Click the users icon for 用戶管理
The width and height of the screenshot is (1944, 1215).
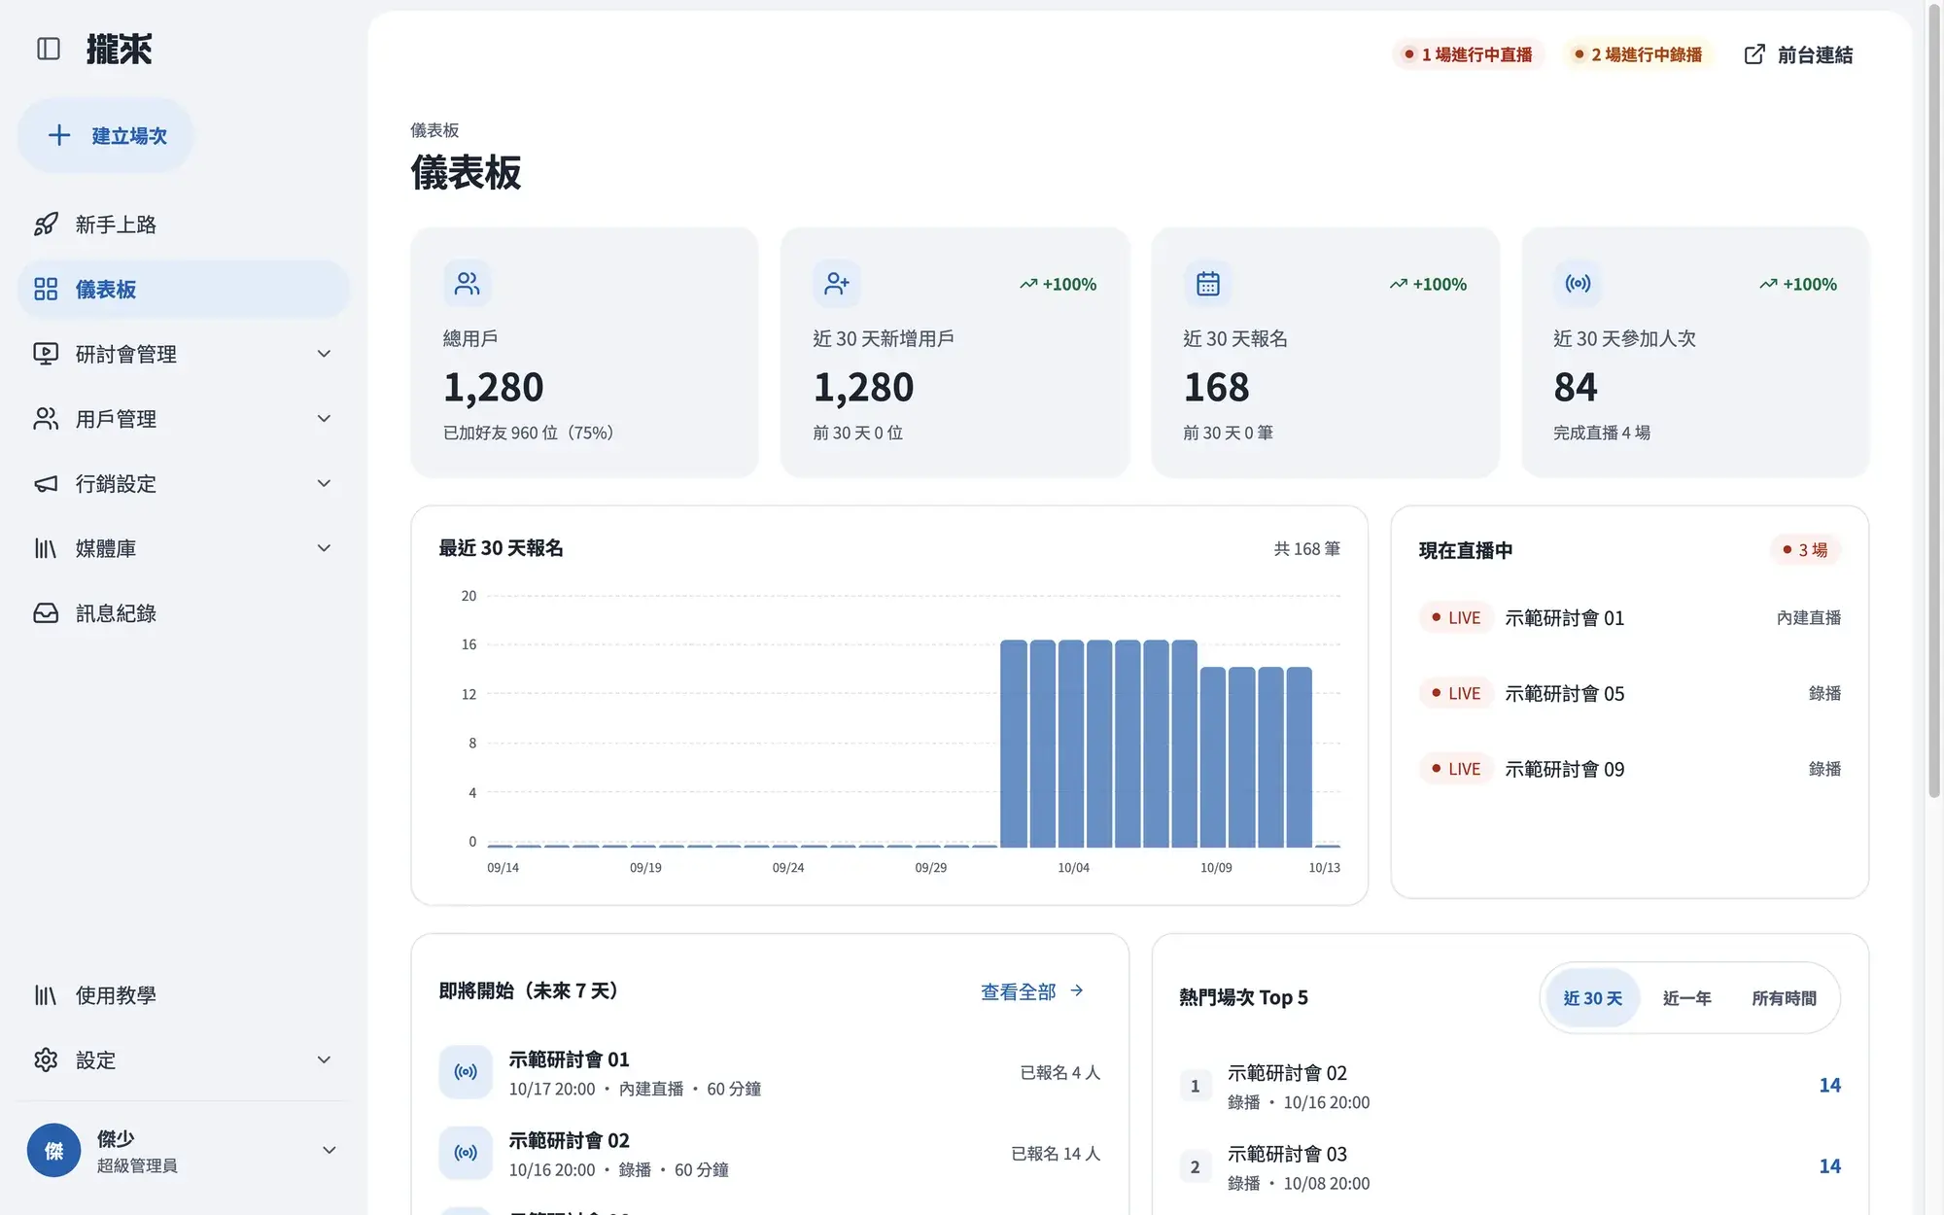pos(46,419)
